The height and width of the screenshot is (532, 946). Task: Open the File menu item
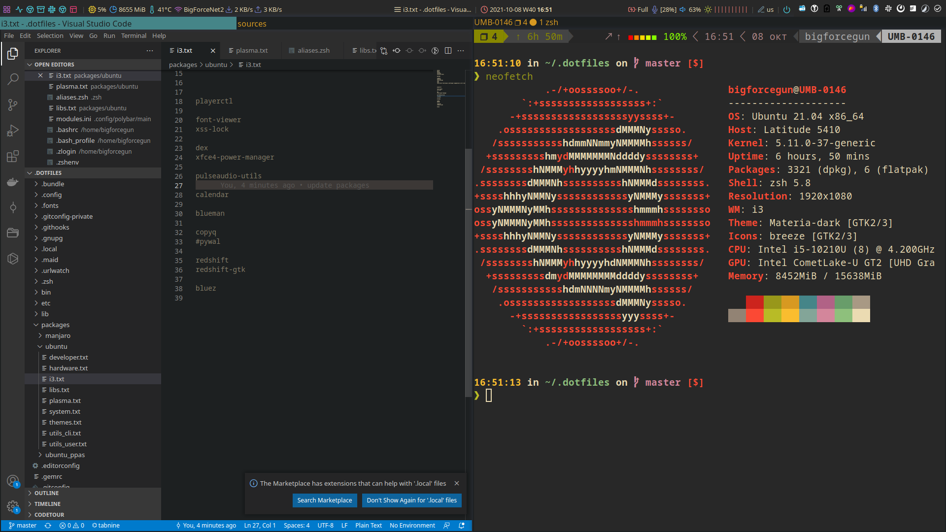(x=8, y=35)
